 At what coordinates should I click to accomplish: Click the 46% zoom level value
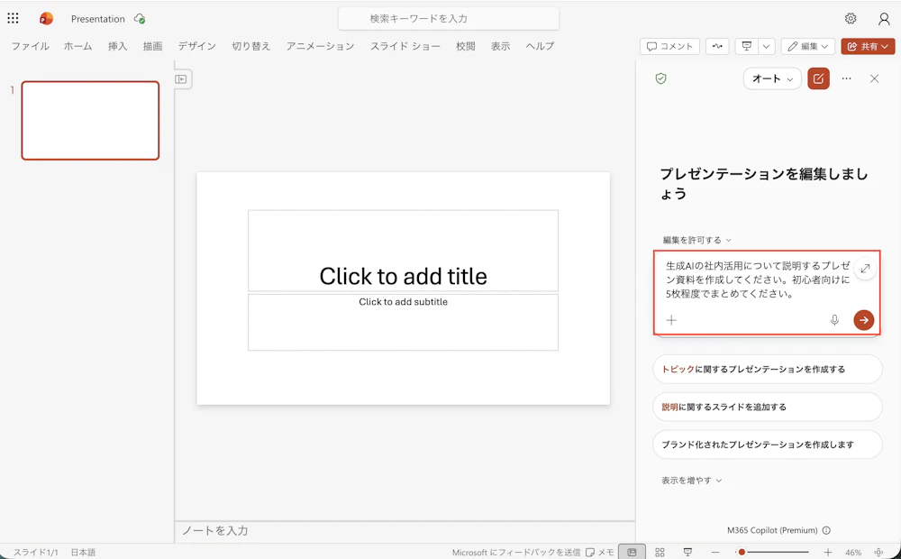pos(853,552)
